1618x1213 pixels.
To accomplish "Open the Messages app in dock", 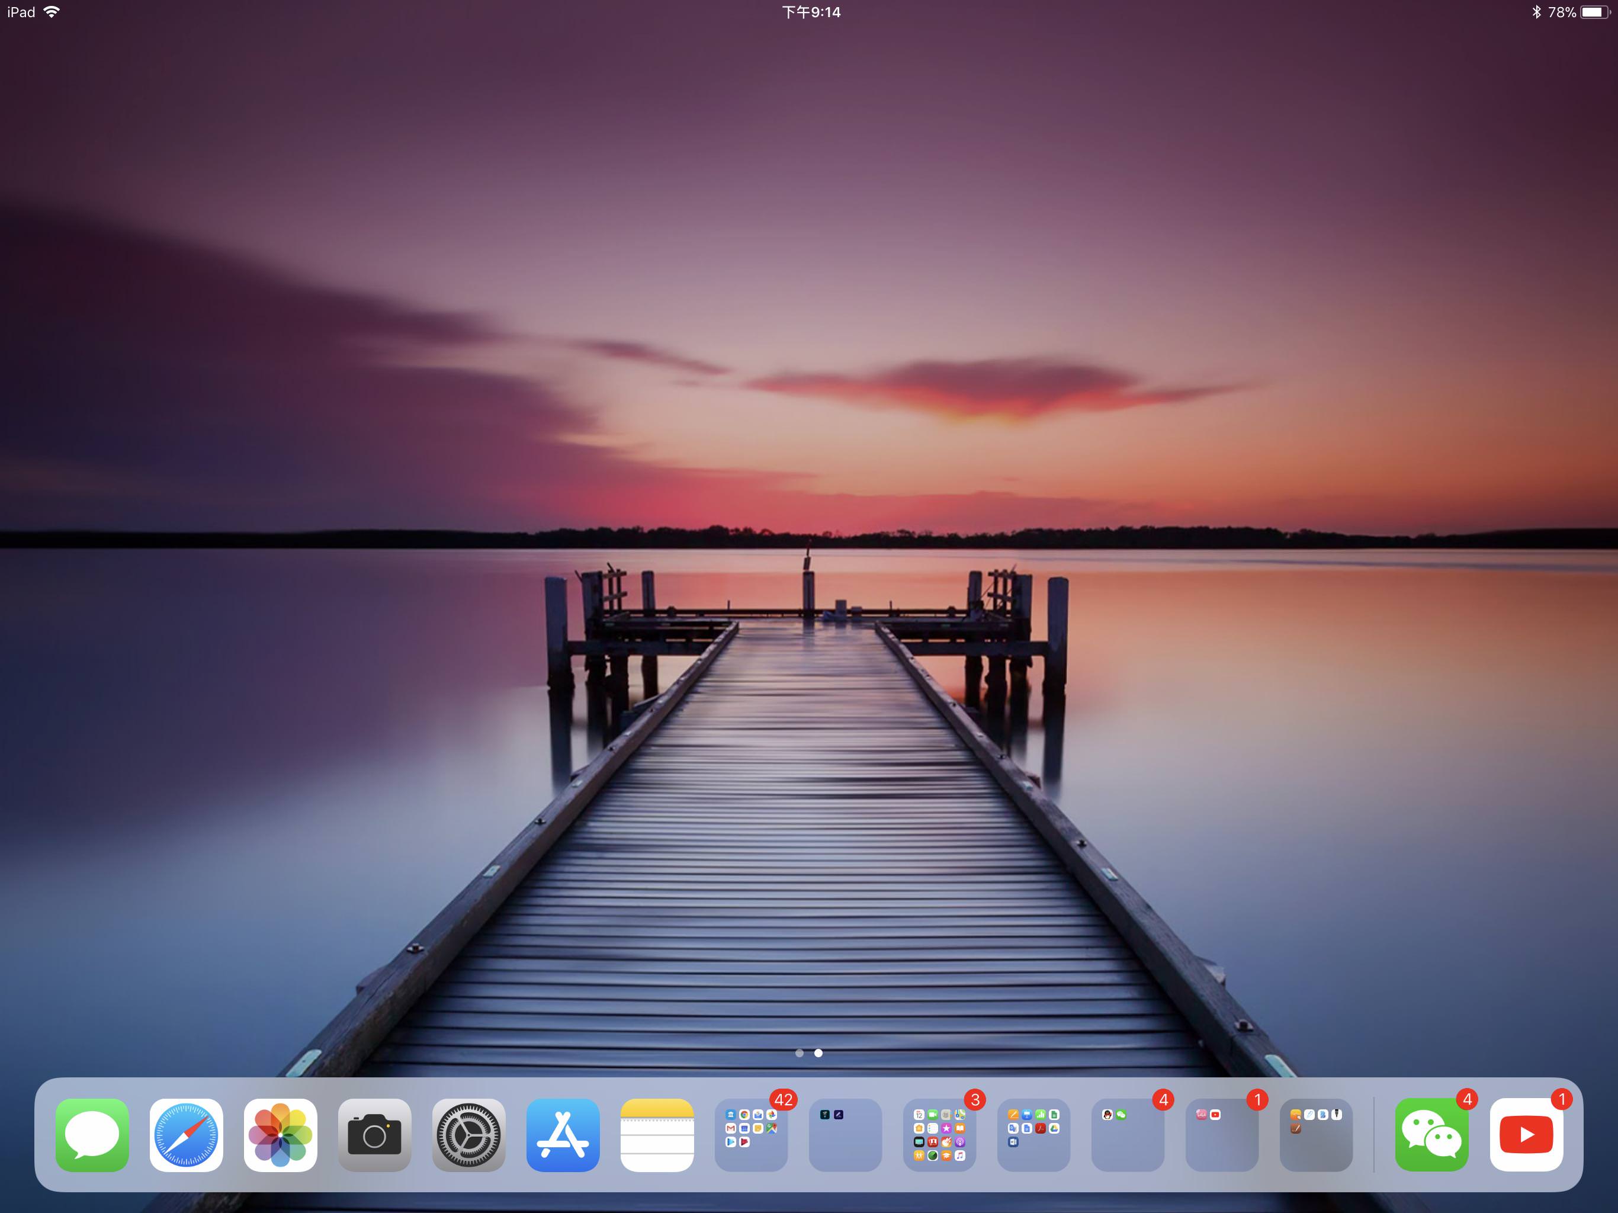I will coord(92,1134).
